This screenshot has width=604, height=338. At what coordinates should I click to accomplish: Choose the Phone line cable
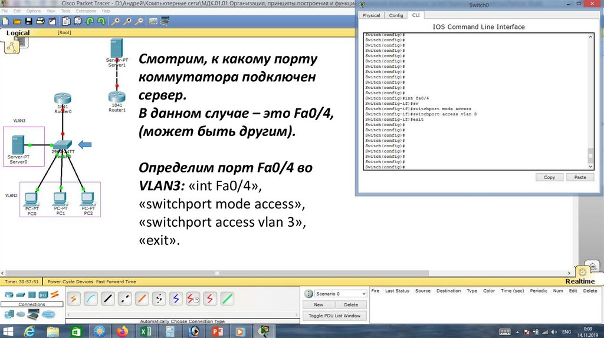click(x=159, y=299)
